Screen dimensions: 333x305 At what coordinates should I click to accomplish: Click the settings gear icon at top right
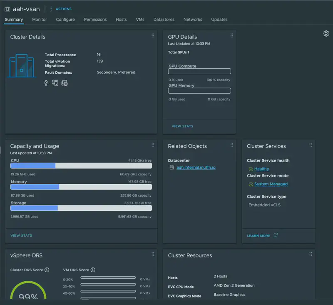326,34
